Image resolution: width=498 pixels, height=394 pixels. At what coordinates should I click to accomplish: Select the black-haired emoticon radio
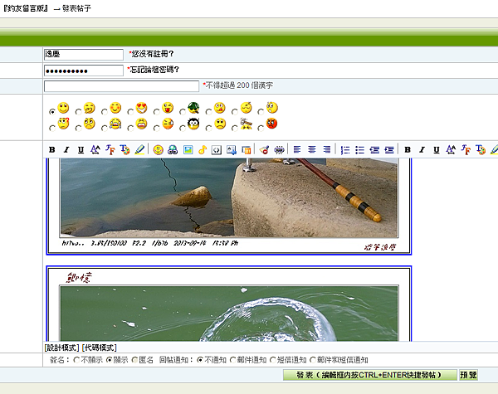(183, 128)
